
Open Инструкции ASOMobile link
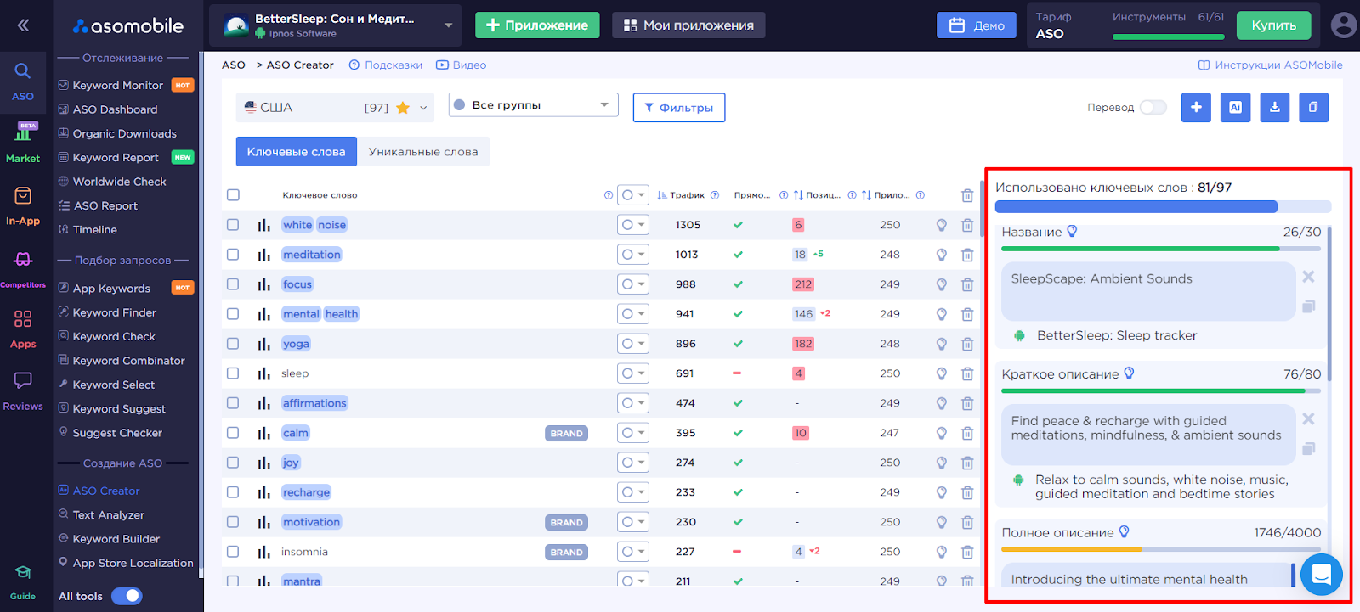tap(1271, 65)
